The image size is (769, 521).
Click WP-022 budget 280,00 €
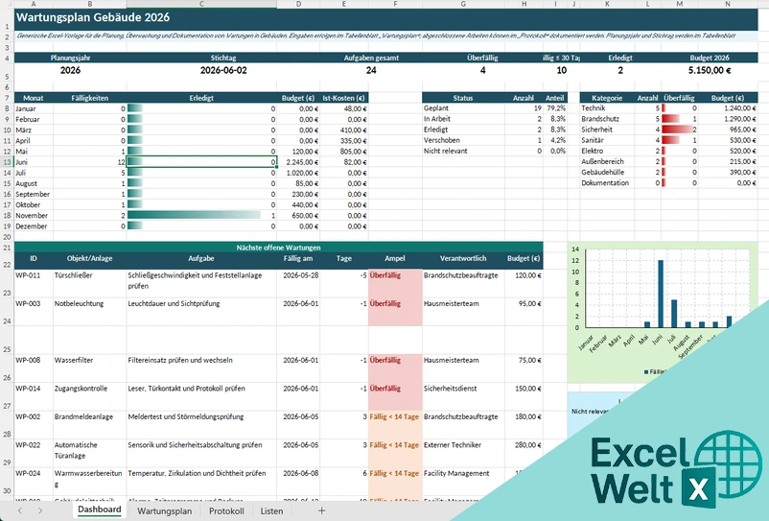click(524, 453)
